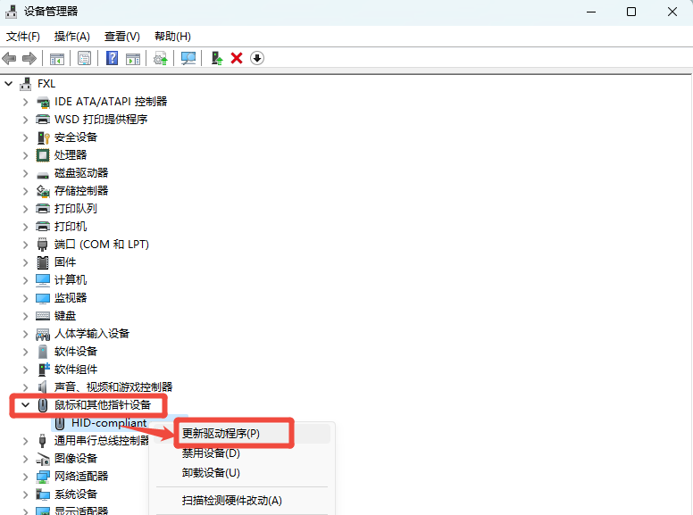This screenshot has width=693, height=515.
Task: Choose 禁用设备(D) from context menu
Action: click(x=242, y=453)
